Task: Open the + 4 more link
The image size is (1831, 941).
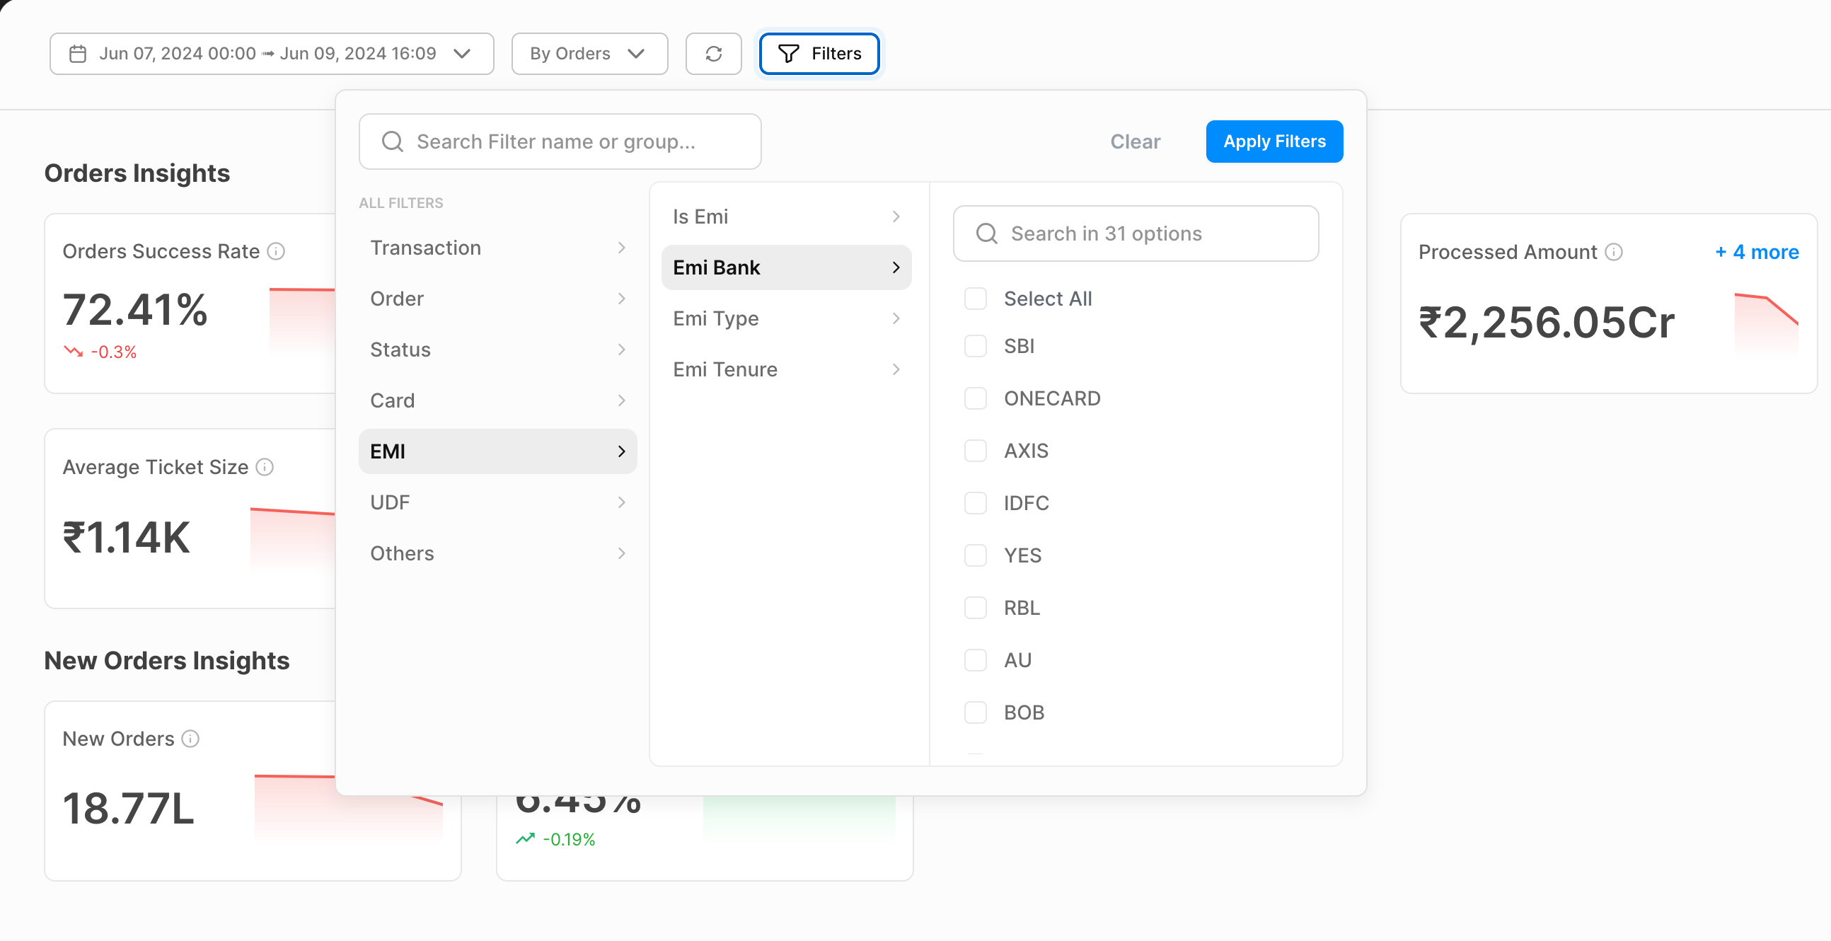Action: [1757, 252]
